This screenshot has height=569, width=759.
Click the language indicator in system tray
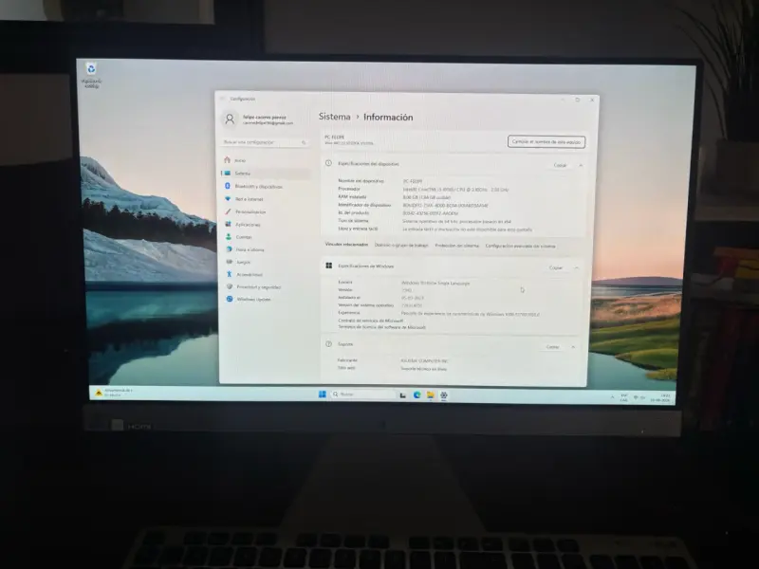pos(624,397)
